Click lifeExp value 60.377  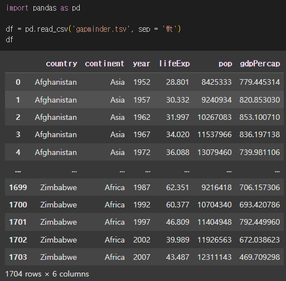click(x=178, y=205)
